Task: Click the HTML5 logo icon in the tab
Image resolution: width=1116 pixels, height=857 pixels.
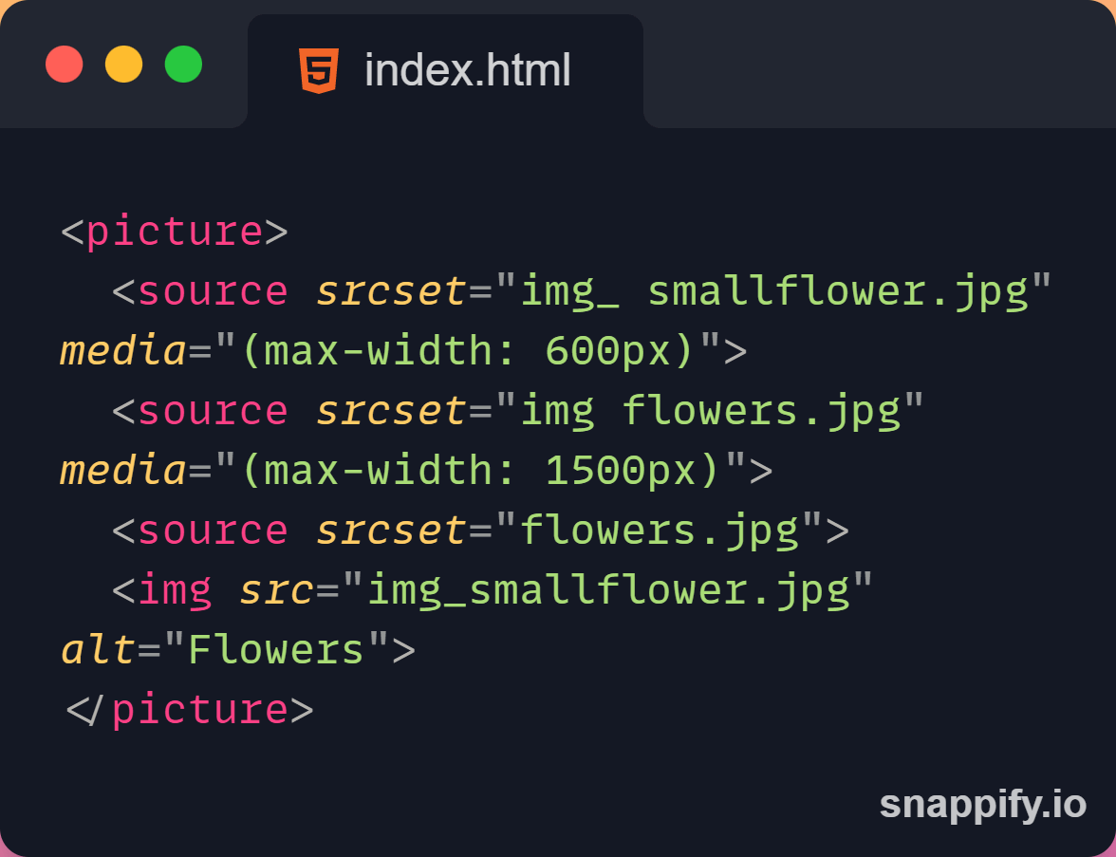Action: tap(318, 70)
